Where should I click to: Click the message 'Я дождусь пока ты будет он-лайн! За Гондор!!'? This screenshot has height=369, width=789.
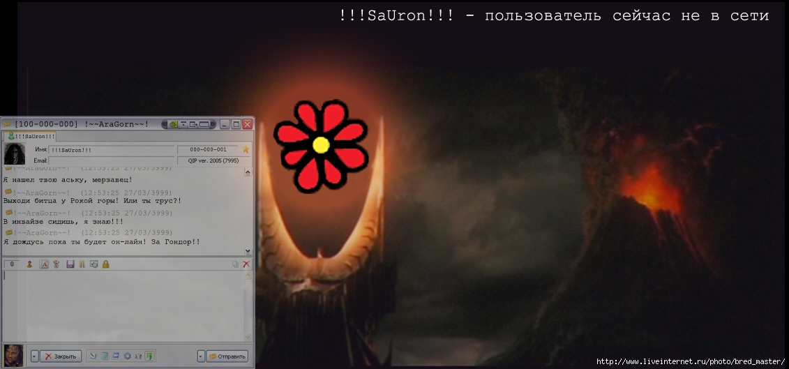[x=102, y=242]
